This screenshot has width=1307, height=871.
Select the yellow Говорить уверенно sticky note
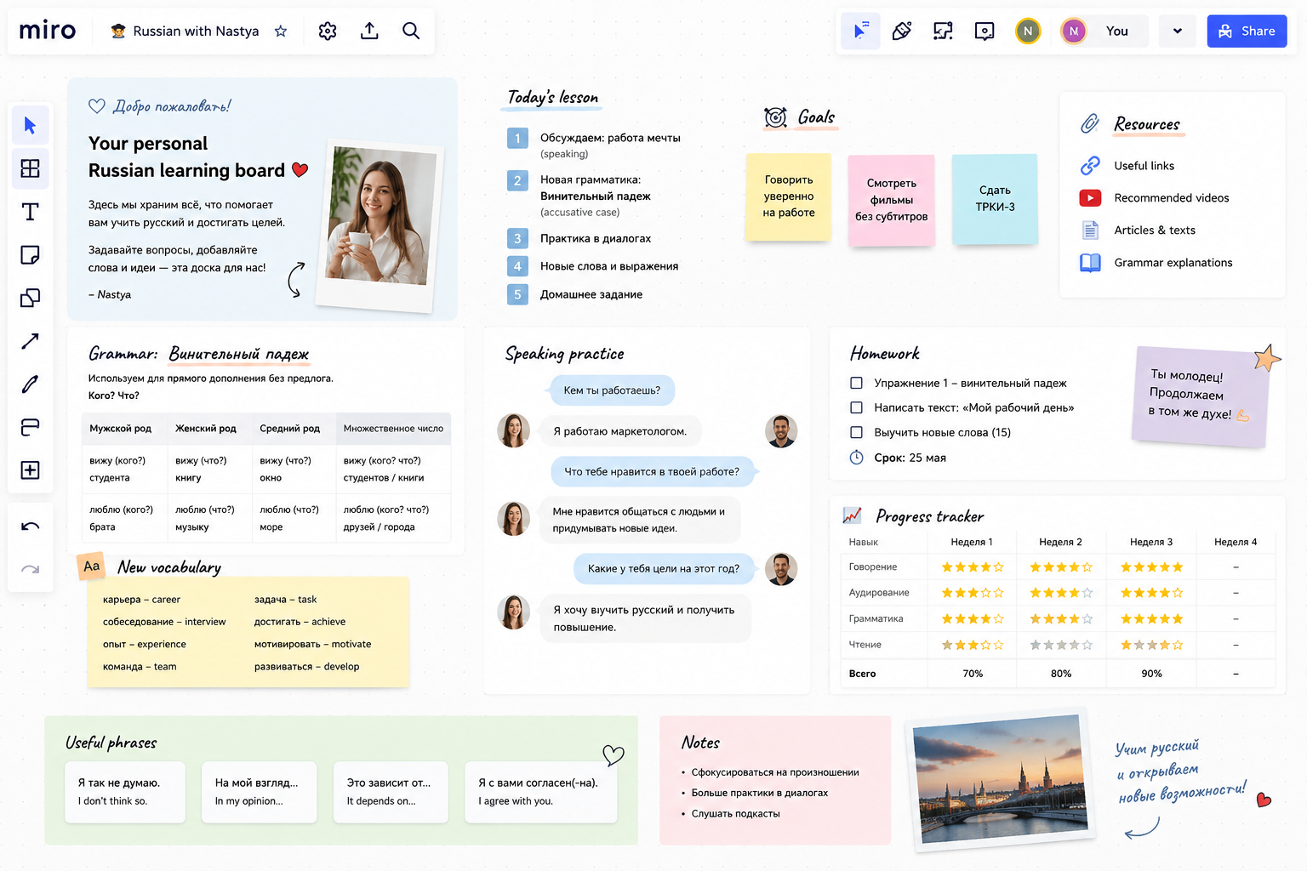pyautogui.click(x=789, y=196)
